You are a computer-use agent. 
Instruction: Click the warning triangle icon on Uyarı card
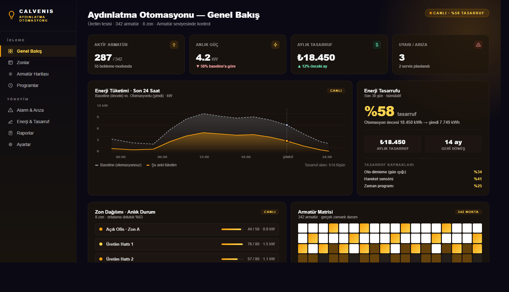pyautogui.click(x=478, y=45)
